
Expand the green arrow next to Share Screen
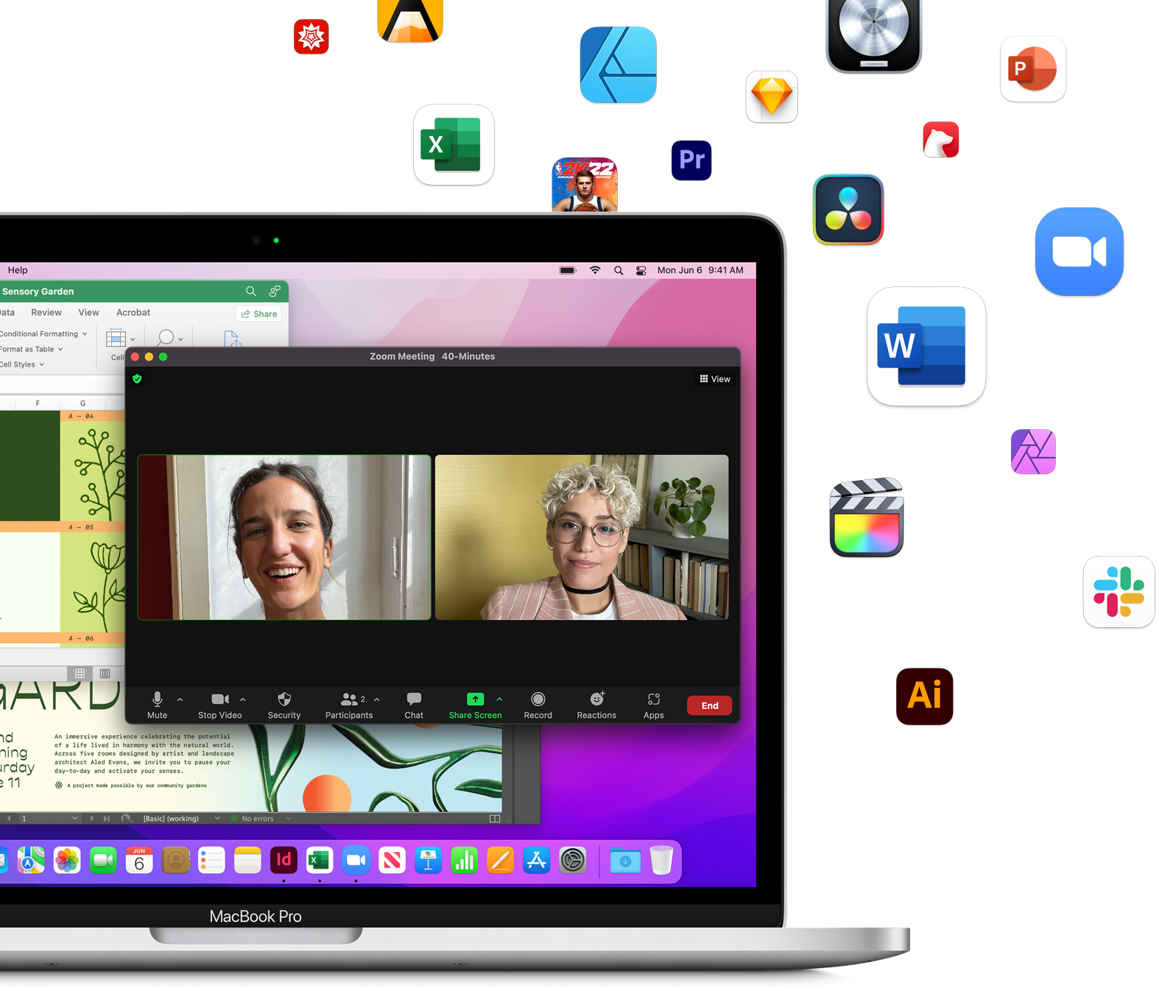(x=499, y=699)
